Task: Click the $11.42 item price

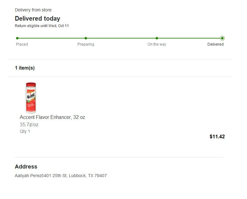Action: tap(217, 136)
